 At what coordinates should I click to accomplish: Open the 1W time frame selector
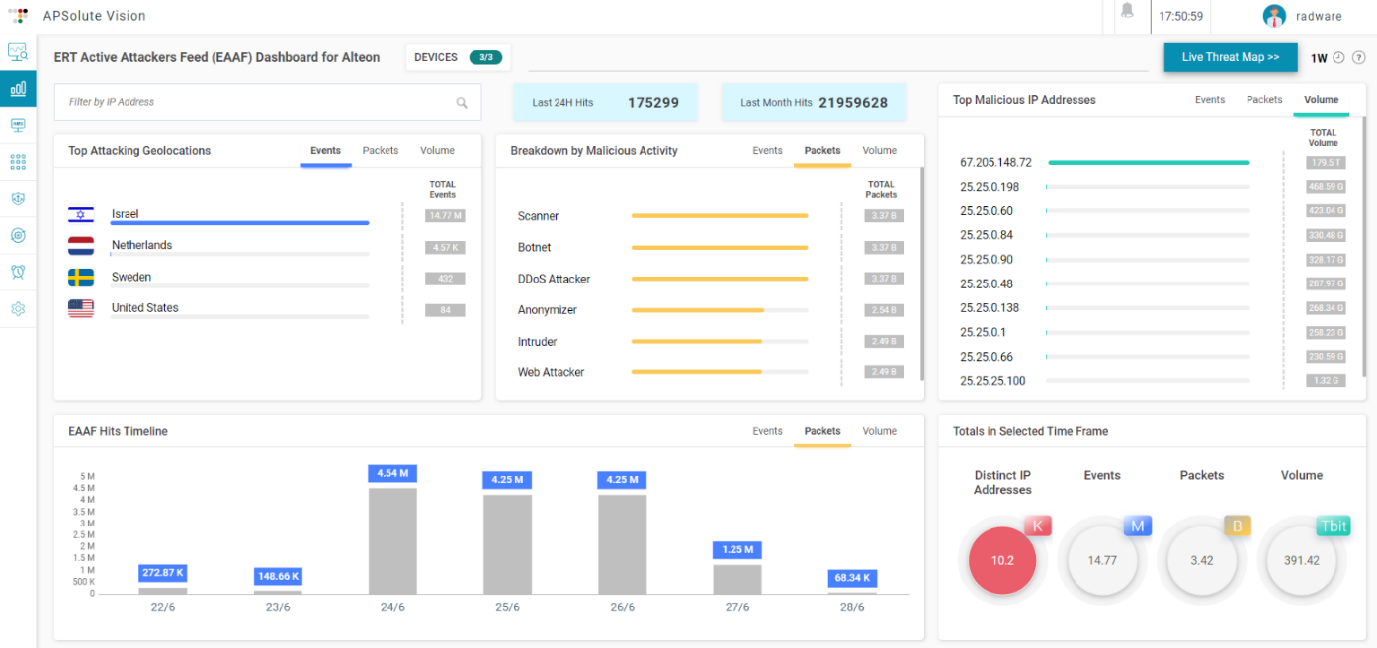point(1319,58)
